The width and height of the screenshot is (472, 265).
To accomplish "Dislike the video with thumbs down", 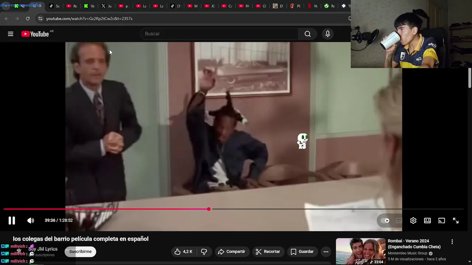I will click(x=204, y=252).
